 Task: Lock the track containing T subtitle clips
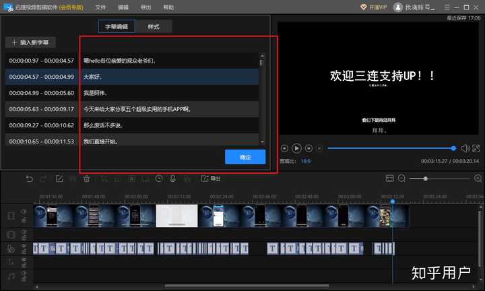pos(24,252)
